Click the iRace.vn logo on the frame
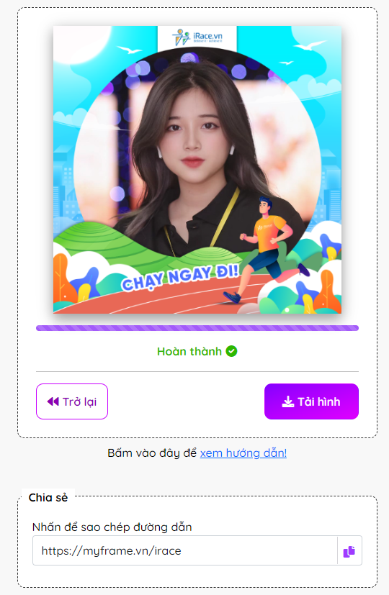The image size is (389, 595). click(x=197, y=37)
